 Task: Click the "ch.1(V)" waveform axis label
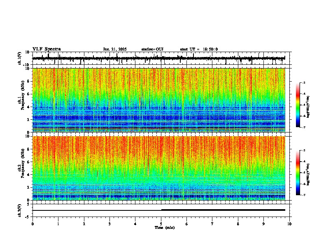tap(20, 58)
